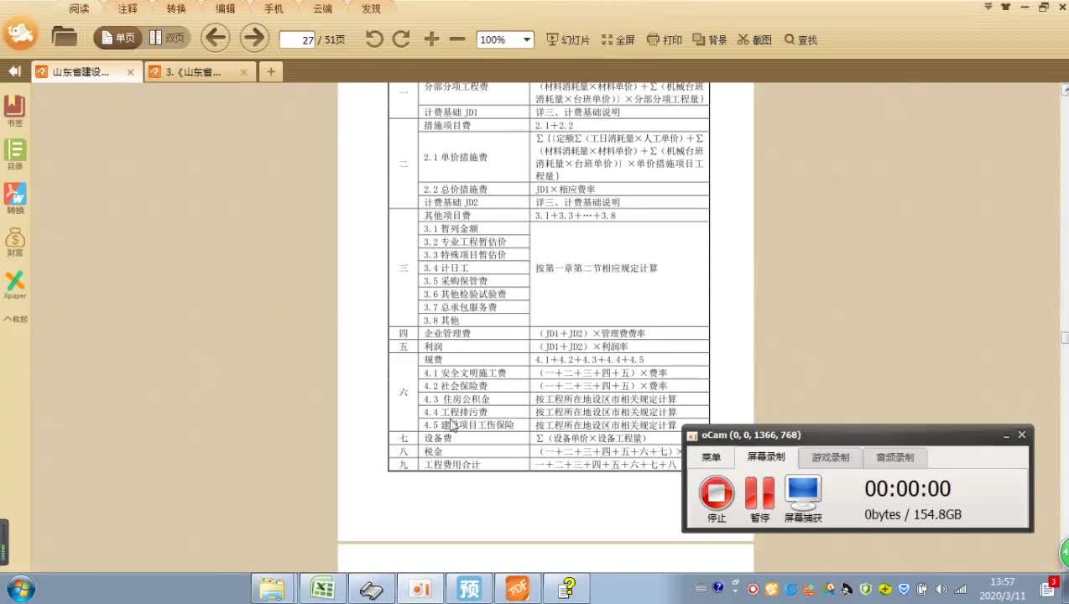The height and width of the screenshot is (604, 1069).
Task: Enter fullscreen mode (全屏)
Action: click(618, 39)
